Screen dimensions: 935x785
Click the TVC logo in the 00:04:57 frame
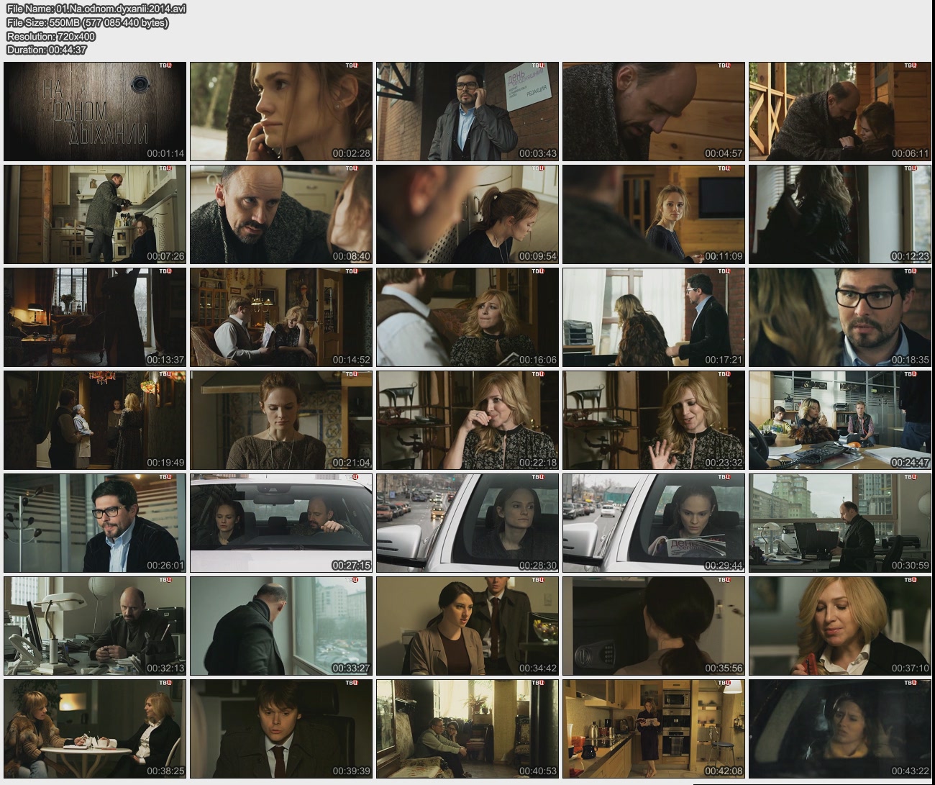724,65
